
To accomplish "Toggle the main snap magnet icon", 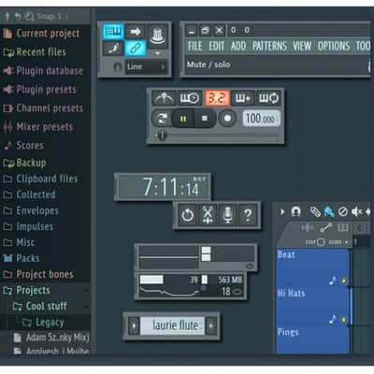I will coord(118,66).
